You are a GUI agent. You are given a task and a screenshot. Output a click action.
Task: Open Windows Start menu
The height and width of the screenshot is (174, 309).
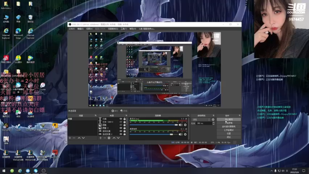[x=4, y=171]
